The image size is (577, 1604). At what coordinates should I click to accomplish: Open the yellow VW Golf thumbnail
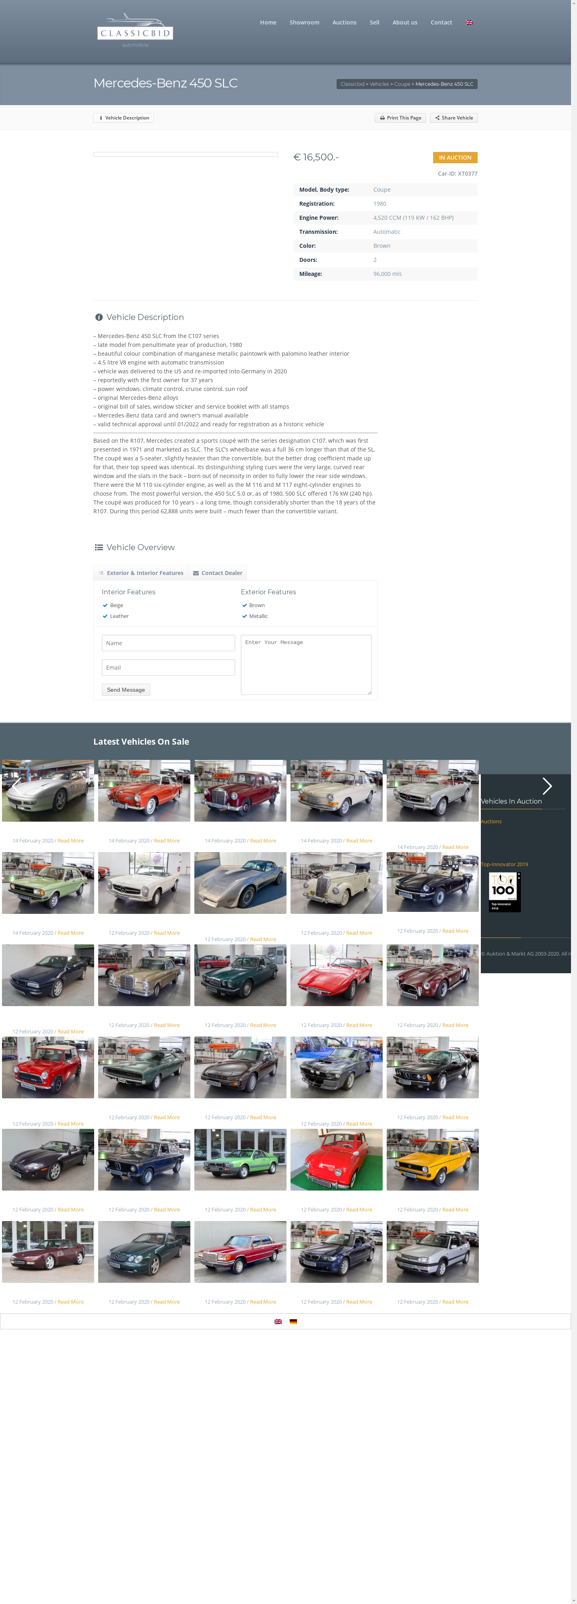point(433,1159)
